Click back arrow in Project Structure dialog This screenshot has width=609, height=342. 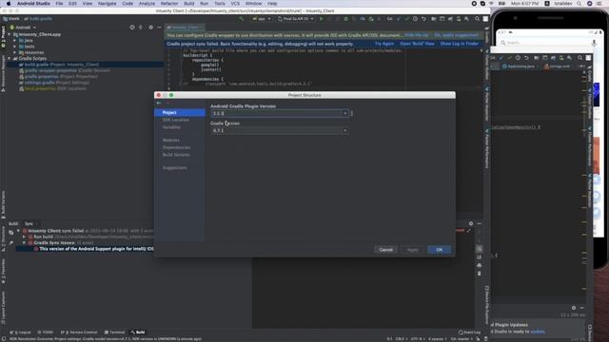tap(159, 104)
